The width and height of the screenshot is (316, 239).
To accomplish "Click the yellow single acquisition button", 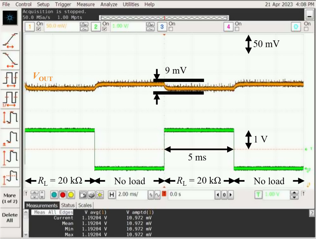I will 71,195.
